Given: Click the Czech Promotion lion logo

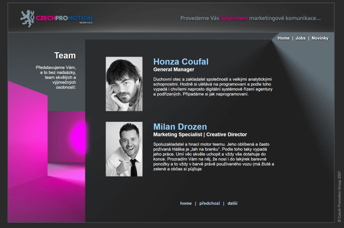Looking at the screenshot, I should [x=28, y=18].
